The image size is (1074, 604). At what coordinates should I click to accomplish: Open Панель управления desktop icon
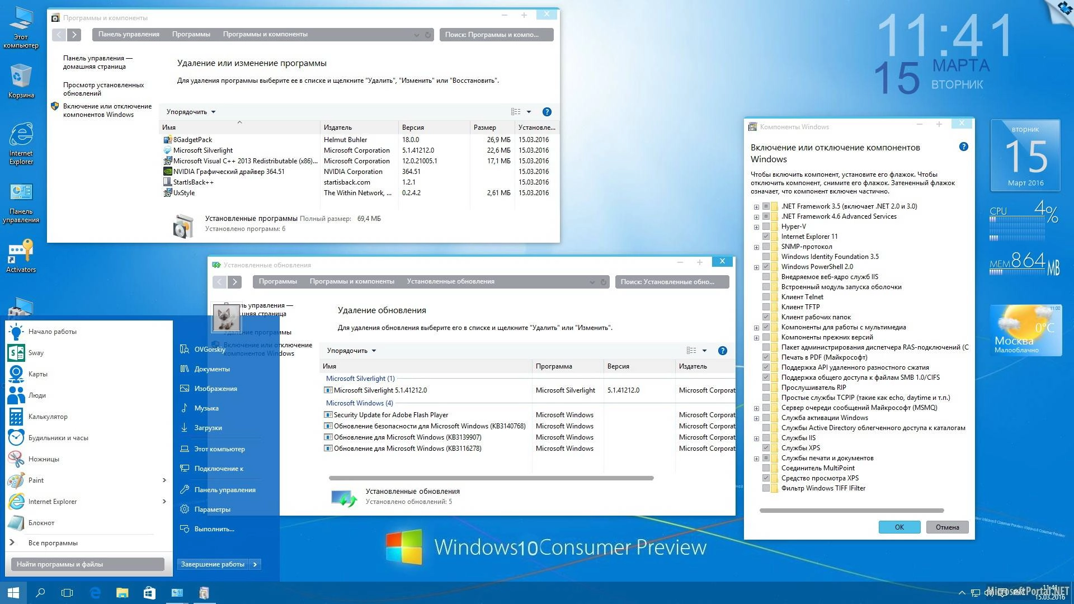tap(21, 203)
